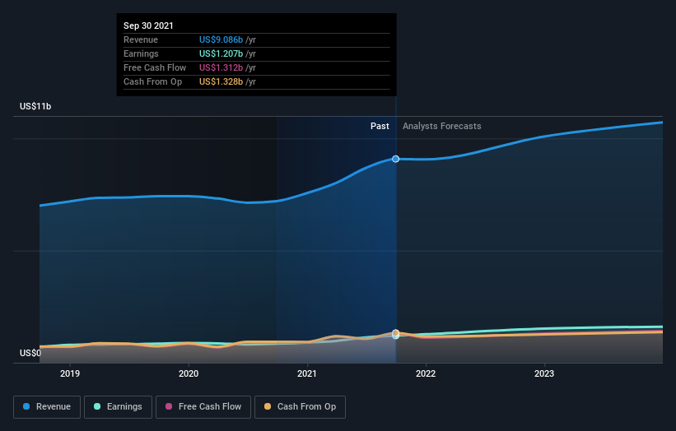Toggle the Revenue legend button
The height and width of the screenshot is (431, 676).
click(x=47, y=407)
